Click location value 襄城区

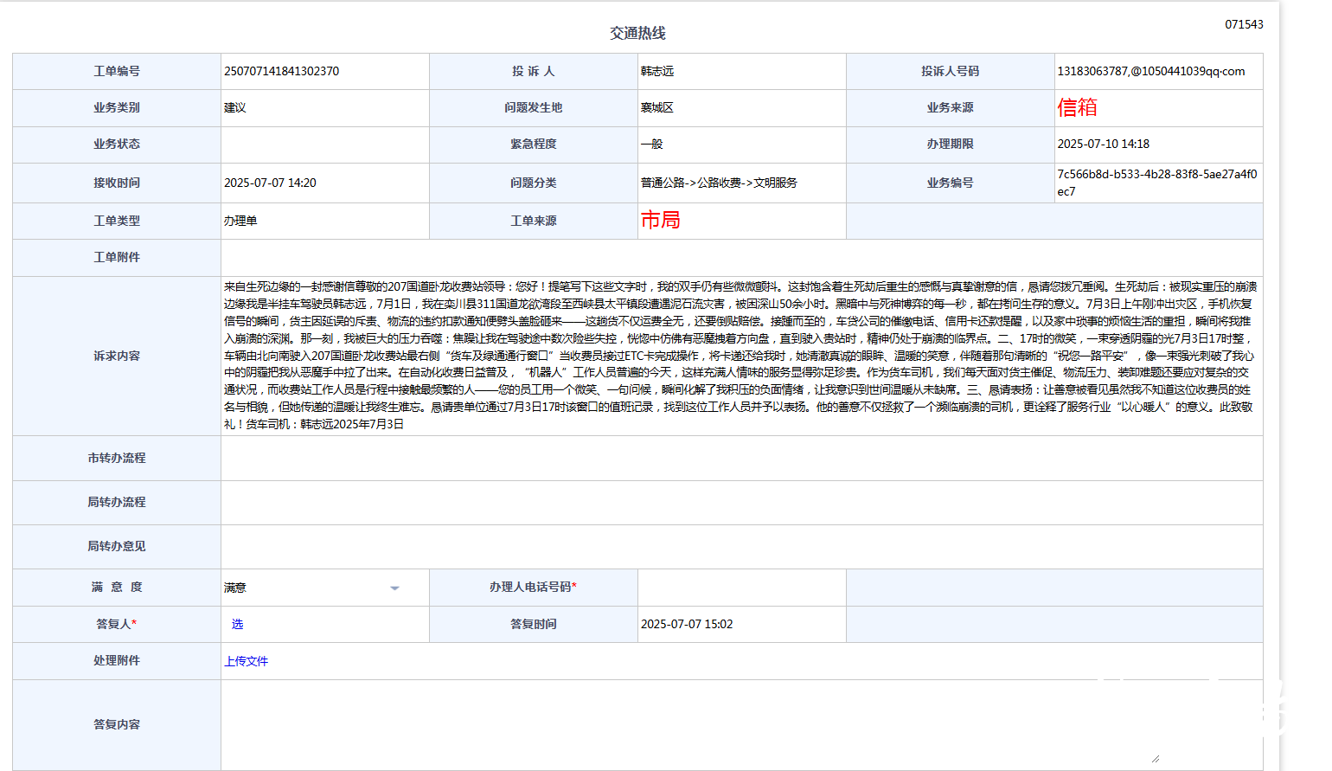coord(657,107)
